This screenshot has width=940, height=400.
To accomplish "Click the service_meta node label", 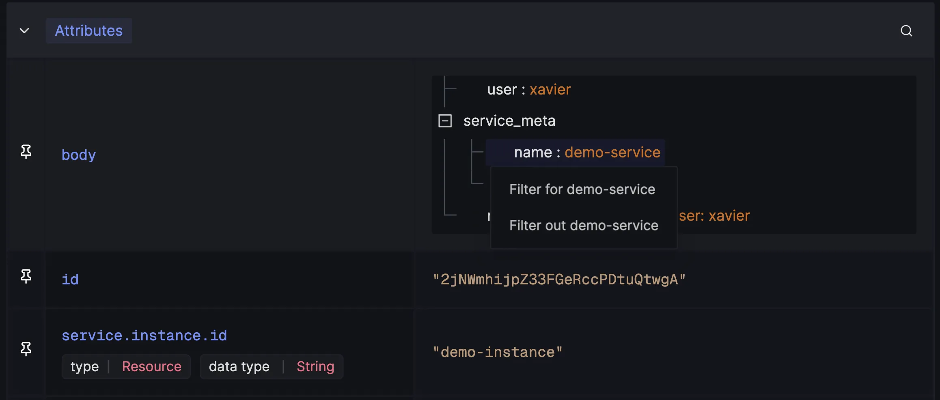I will [x=509, y=121].
